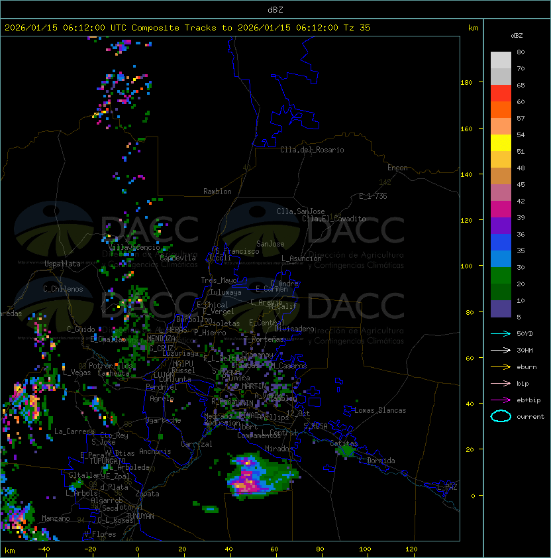Select the Tres_Mayo label
This screenshot has width=551, height=558.
[x=219, y=280]
